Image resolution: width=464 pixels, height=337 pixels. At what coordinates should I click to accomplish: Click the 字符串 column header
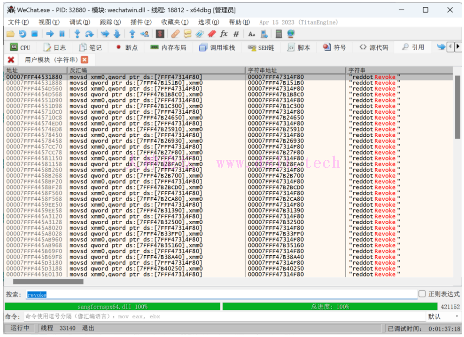(x=400, y=70)
